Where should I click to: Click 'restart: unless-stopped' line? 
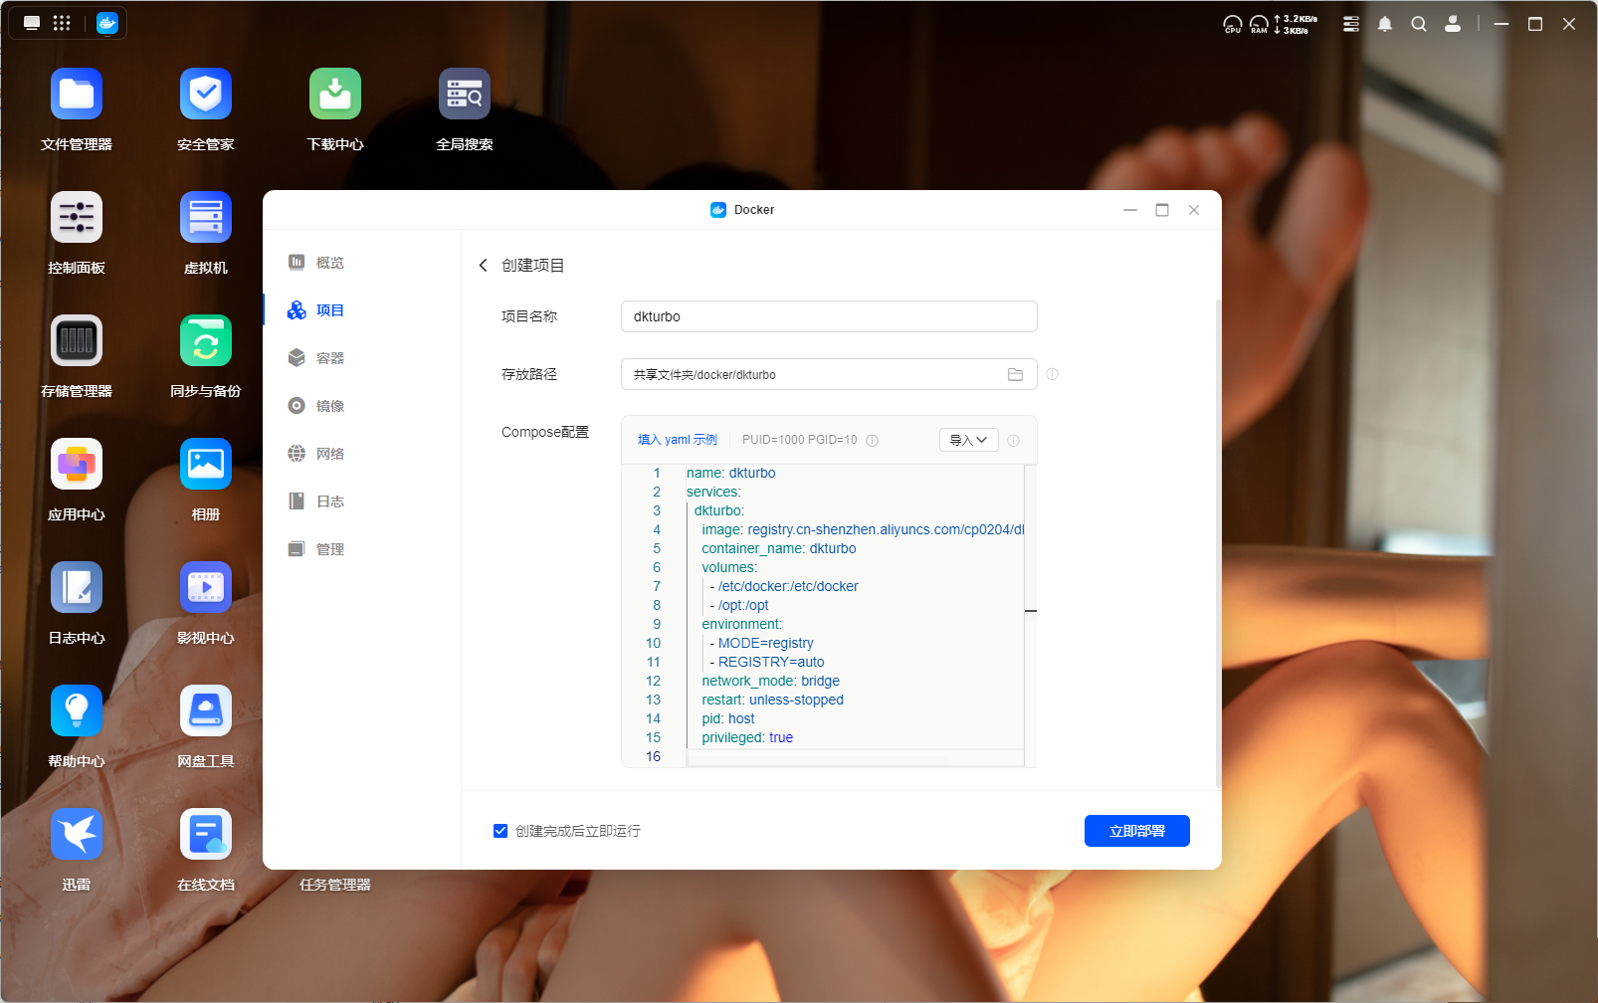pos(772,700)
